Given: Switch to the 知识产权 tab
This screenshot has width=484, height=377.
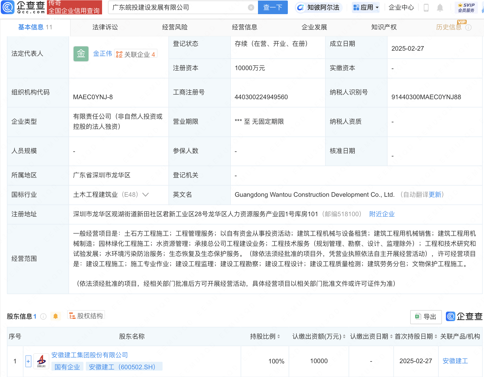Looking at the screenshot, I should tap(384, 27).
